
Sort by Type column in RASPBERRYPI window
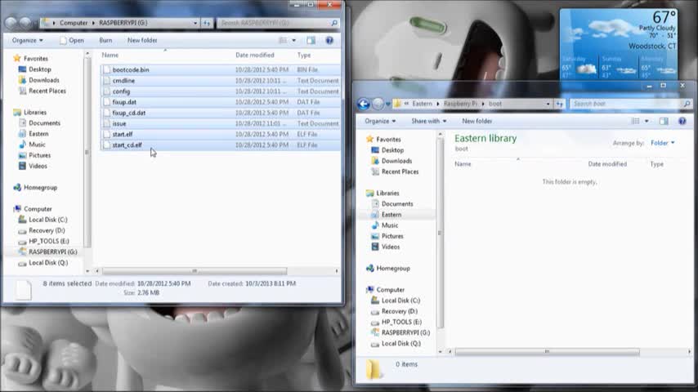304,56
